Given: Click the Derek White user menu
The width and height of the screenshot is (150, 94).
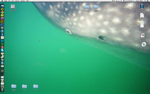Looking at the screenshot, I should click(139, 1).
